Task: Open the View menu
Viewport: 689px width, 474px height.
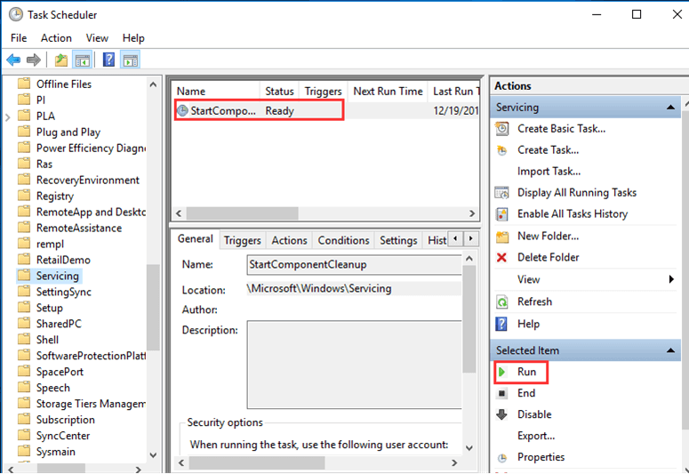Action: [x=97, y=38]
